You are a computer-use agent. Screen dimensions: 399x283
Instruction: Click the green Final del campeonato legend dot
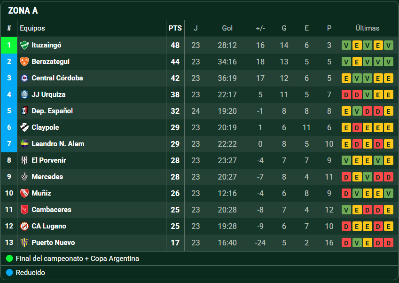click(9, 259)
